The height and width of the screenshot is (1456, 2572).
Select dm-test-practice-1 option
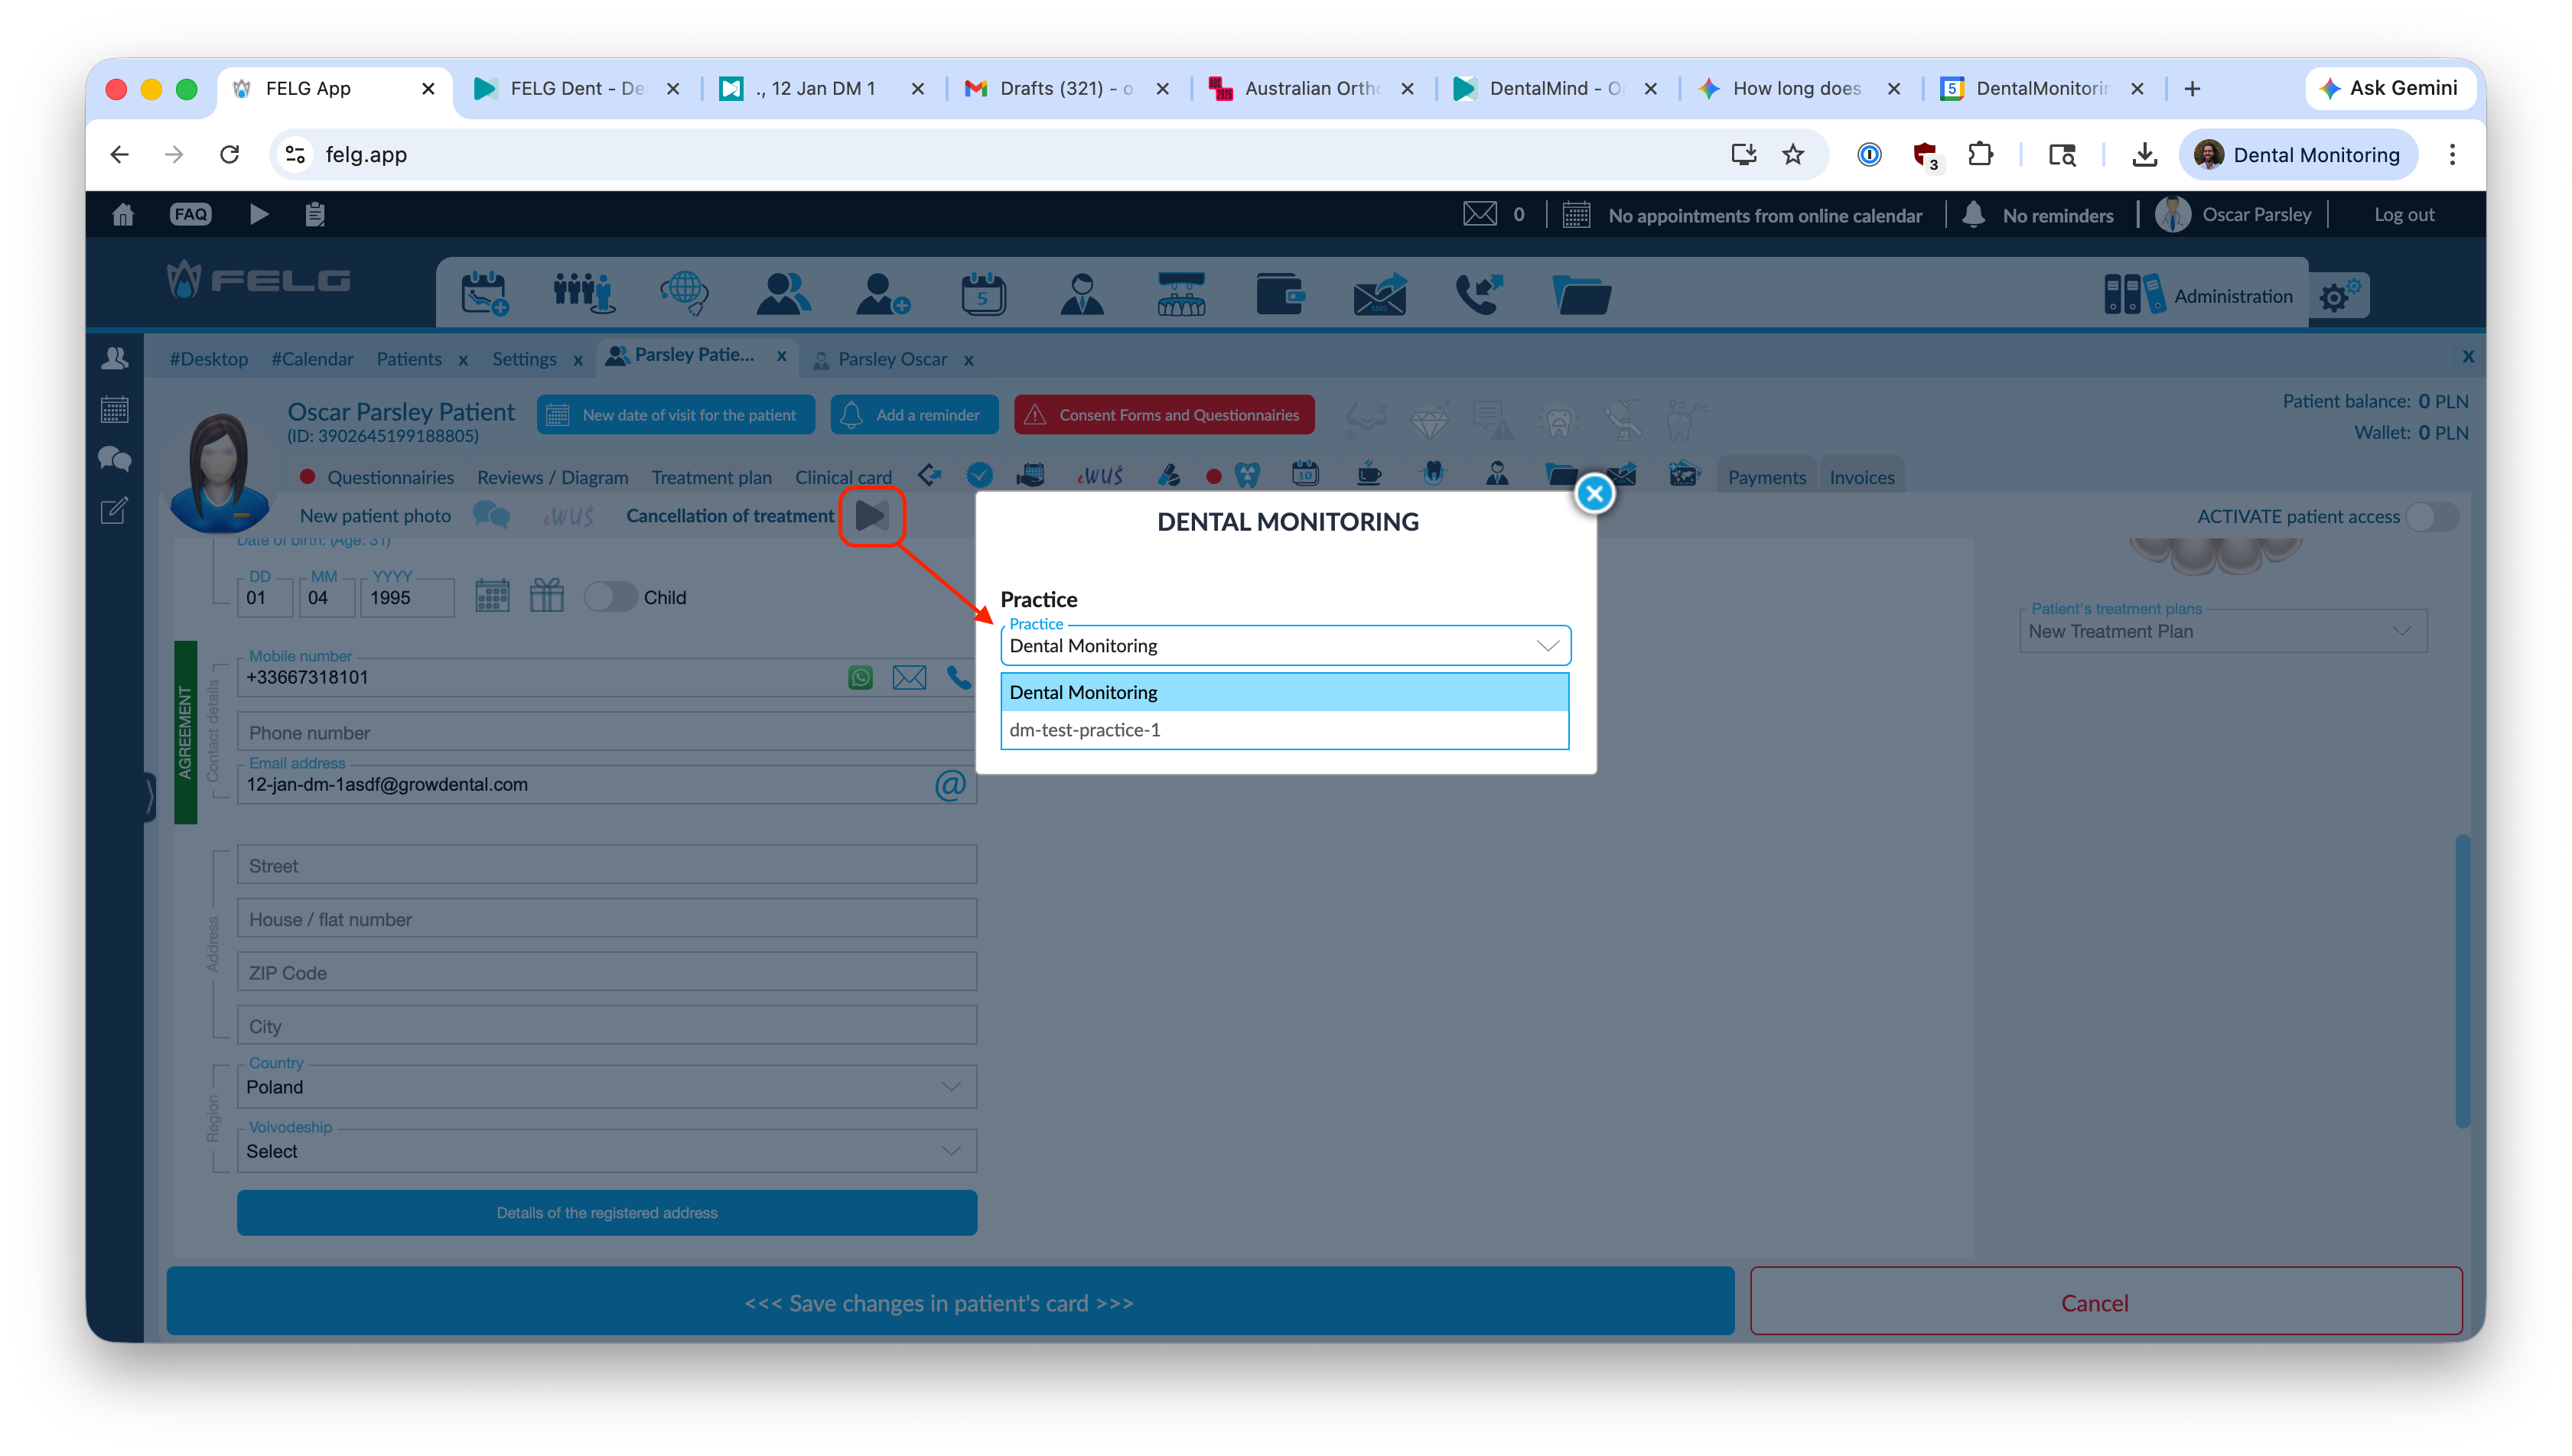point(1284,730)
